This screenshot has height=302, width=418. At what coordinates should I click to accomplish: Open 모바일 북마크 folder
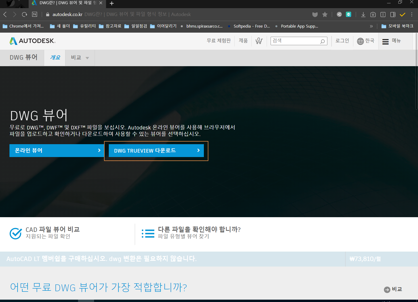(x=397, y=26)
